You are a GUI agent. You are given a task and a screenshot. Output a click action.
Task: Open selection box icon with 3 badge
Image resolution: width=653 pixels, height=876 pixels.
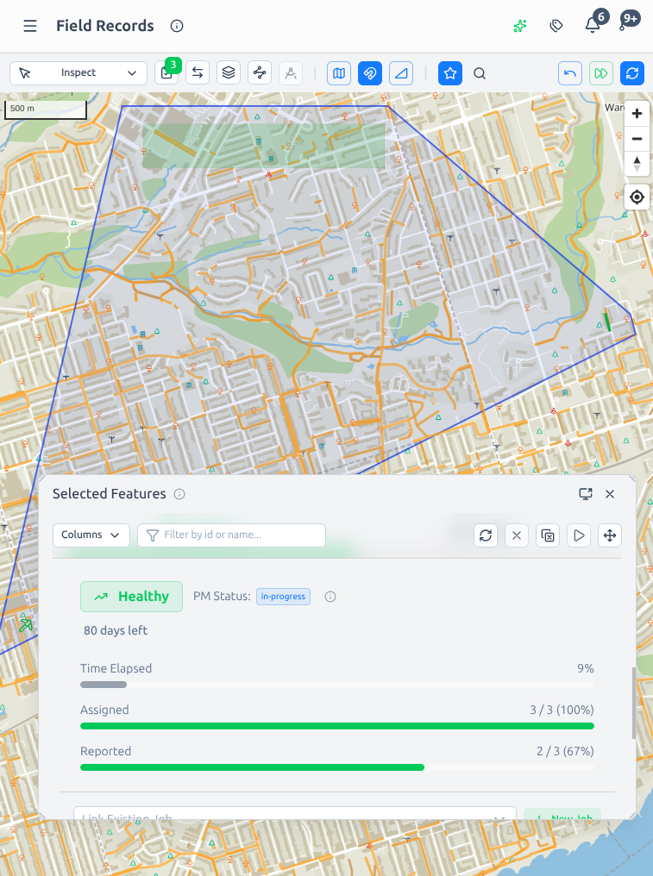coord(166,73)
